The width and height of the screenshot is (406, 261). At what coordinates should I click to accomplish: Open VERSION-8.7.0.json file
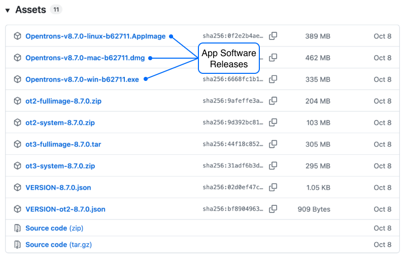coord(58,188)
